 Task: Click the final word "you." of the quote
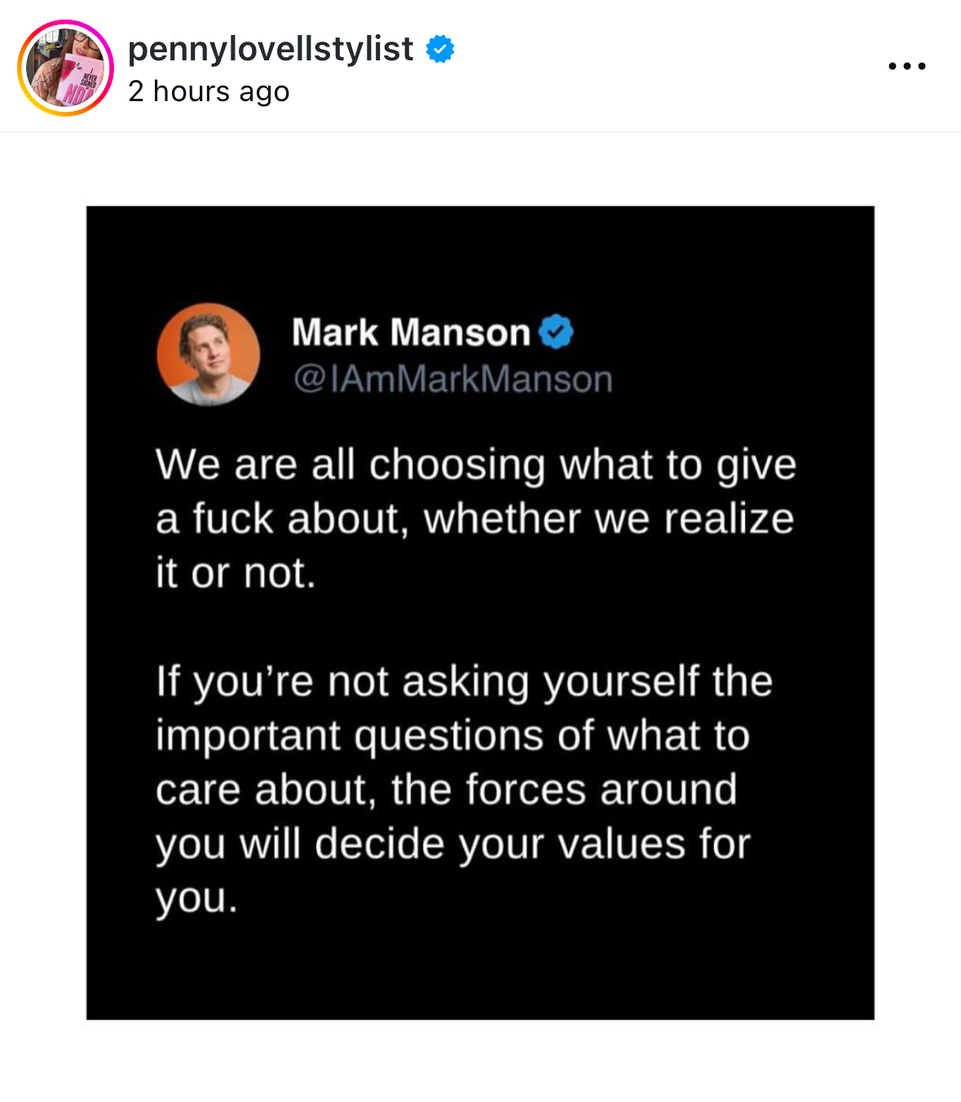pos(196,899)
